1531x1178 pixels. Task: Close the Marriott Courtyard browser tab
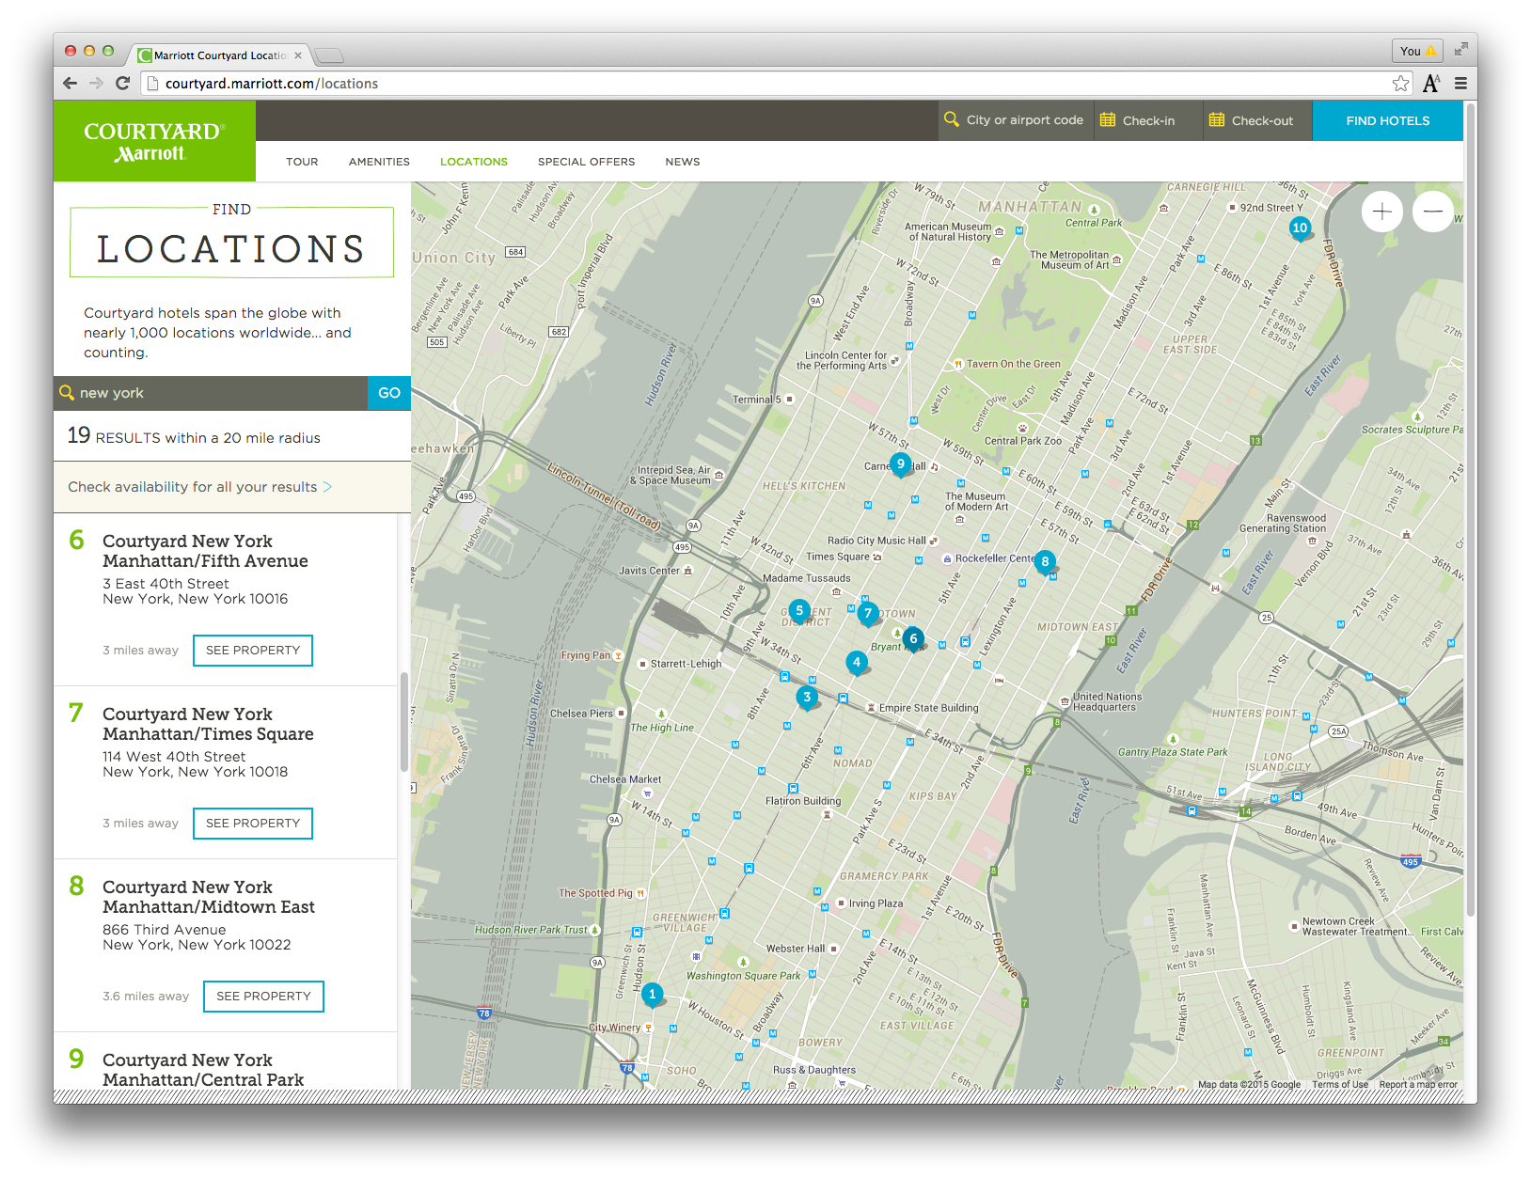(x=298, y=55)
